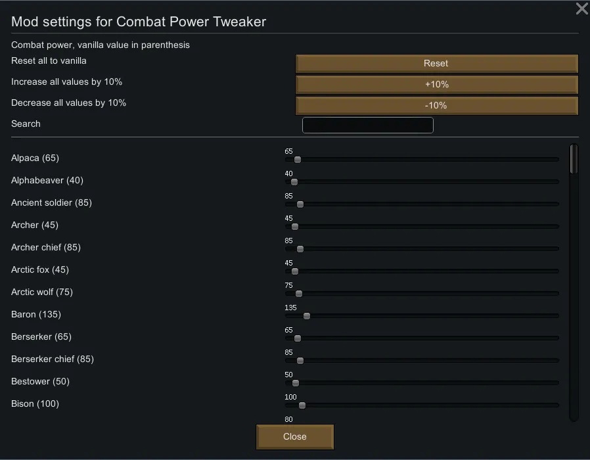Click the Berserker slider handle
The width and height of the screenshot is (590, 460).
[x=298, y=338]
